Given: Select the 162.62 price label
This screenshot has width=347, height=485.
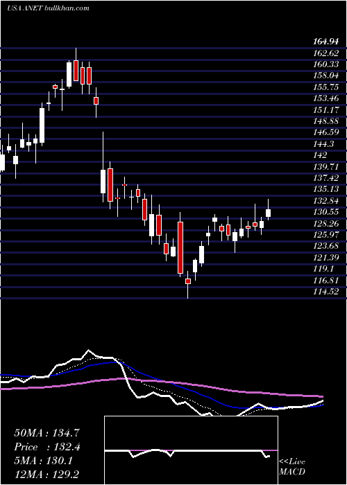Looking at the screenshot, I should tap(325, 53).
